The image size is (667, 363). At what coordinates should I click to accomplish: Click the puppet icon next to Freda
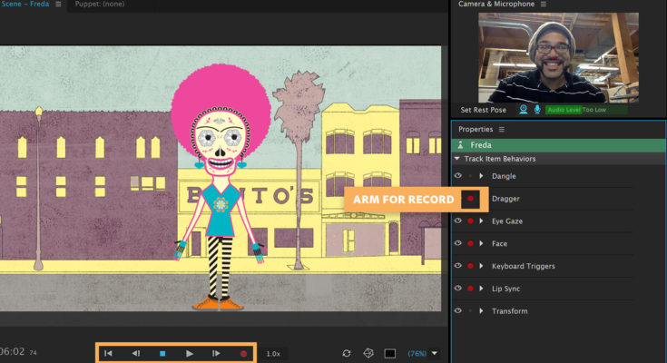460,145
